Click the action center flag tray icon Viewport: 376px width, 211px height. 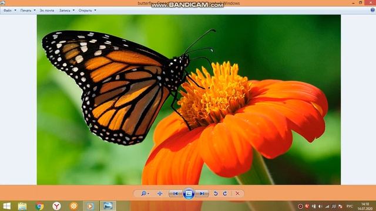coord(340,206)
